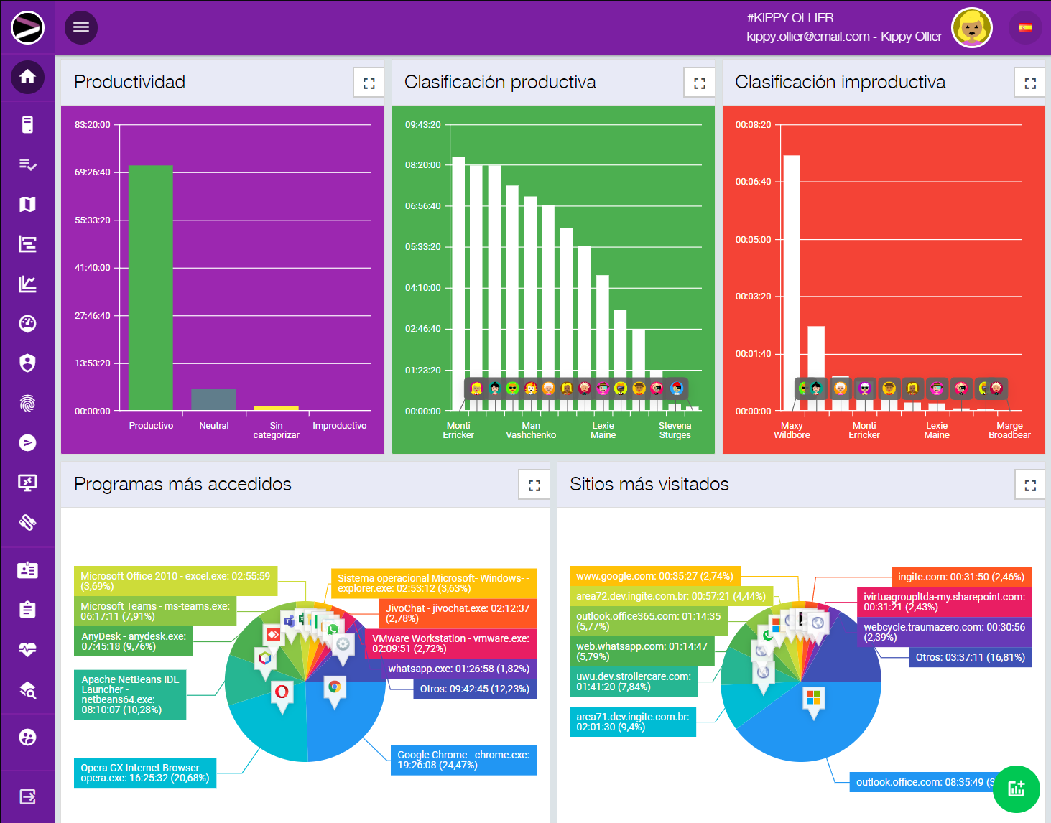The image size is (1051, 823).
Task: Click the heartbeat monitor sidebar icon
Action: click(x=27, y=650)
